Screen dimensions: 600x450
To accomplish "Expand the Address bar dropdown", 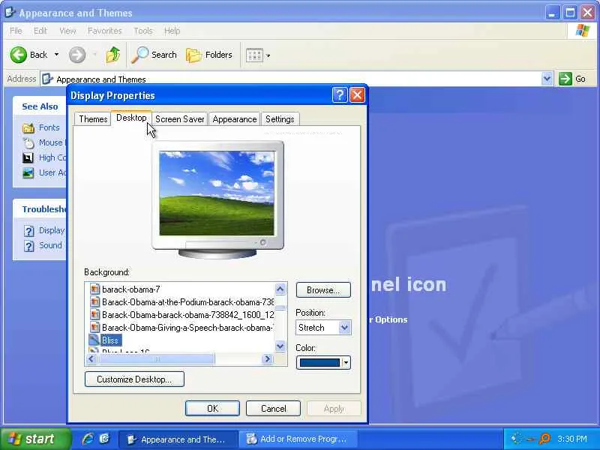I will click(x=547, y=79).
